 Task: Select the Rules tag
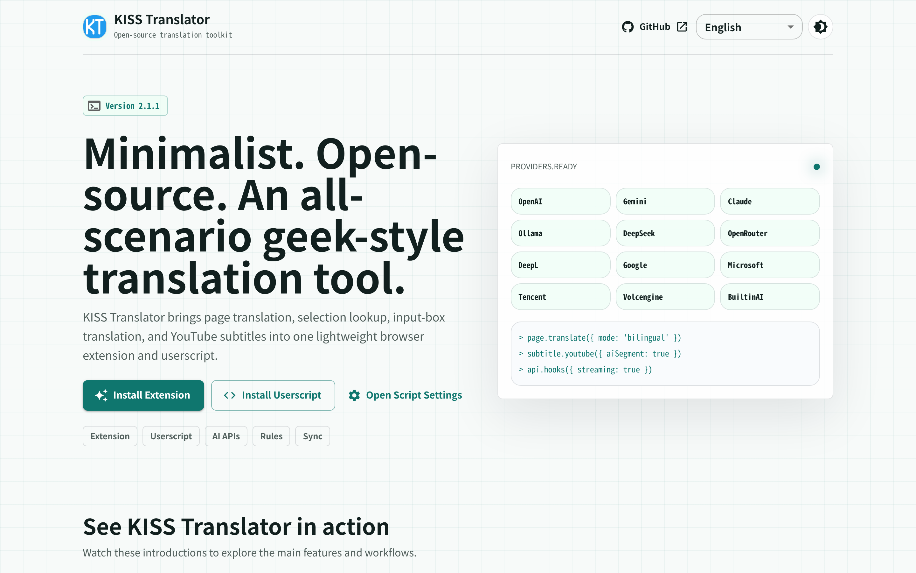(271, 436)
